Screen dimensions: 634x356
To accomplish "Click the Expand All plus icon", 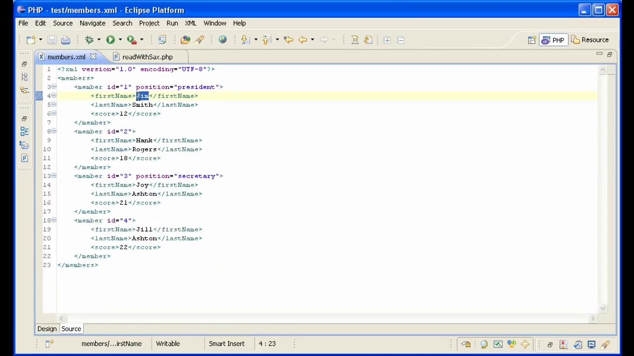I will pos(387,40).
